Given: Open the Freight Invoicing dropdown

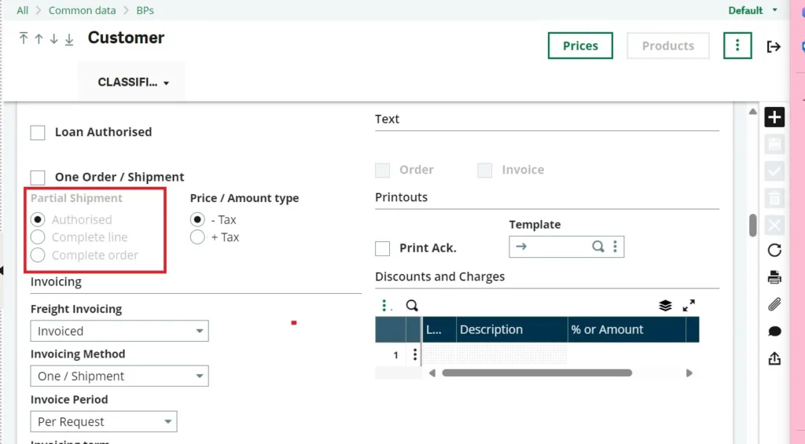Looking at the screenshot, I should click(119, 331).
